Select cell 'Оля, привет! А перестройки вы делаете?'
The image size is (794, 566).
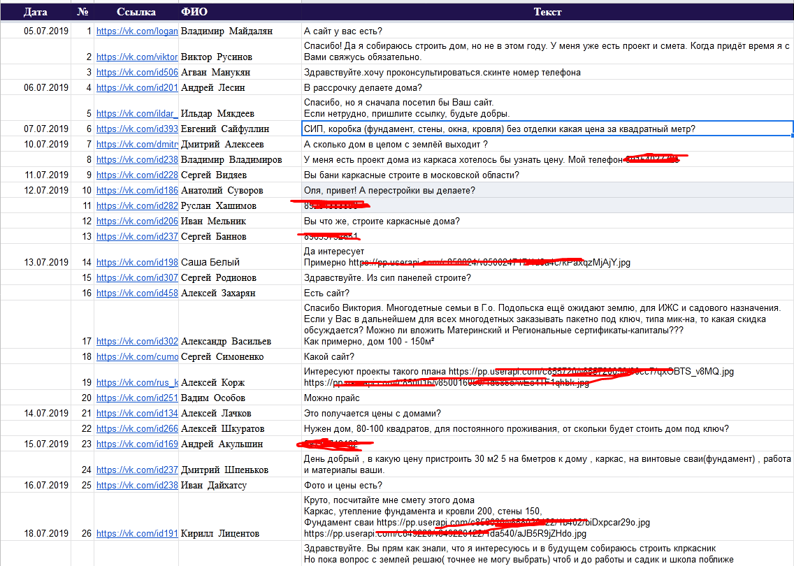[x=547, y=190]
